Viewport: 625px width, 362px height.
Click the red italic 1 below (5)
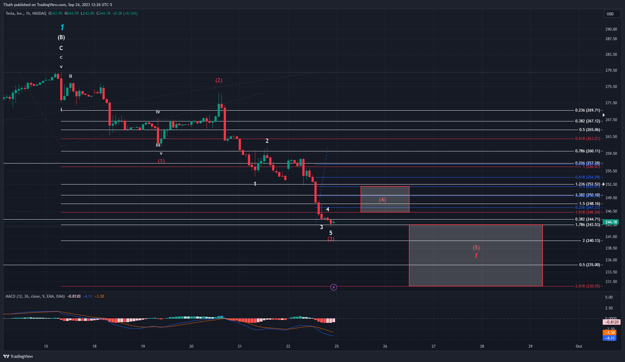[476, 256]
